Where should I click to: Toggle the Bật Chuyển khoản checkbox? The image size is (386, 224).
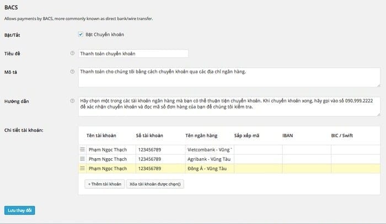81,34
